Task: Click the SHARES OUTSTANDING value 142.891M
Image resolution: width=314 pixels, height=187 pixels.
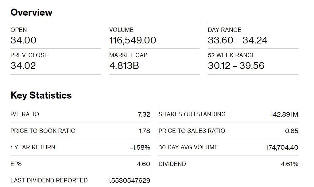Action: tap(284, 114)
